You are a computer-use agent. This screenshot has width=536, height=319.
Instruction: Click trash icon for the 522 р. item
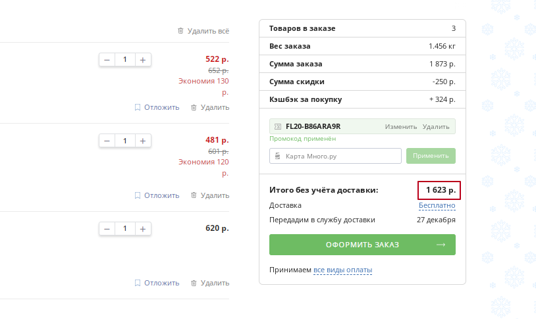pyautogui.click(x=194, y=107)
